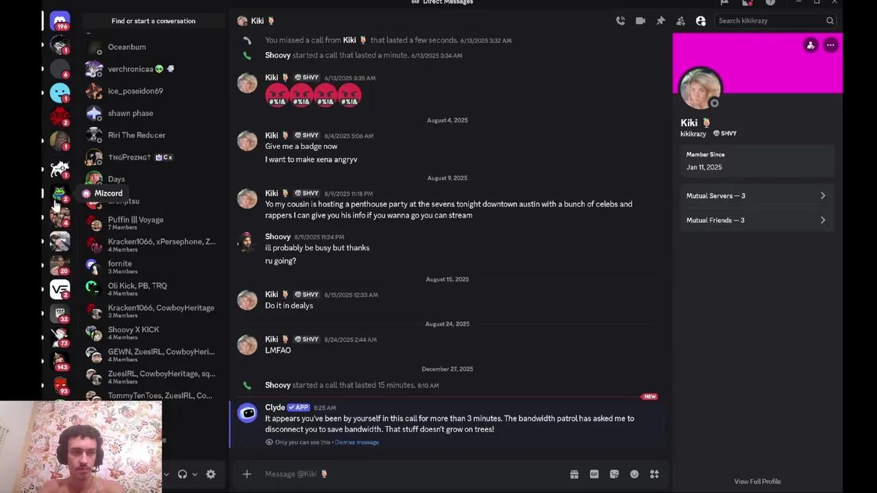Start a video call icon
Screen dimensions: 877x493
(640, 21)
